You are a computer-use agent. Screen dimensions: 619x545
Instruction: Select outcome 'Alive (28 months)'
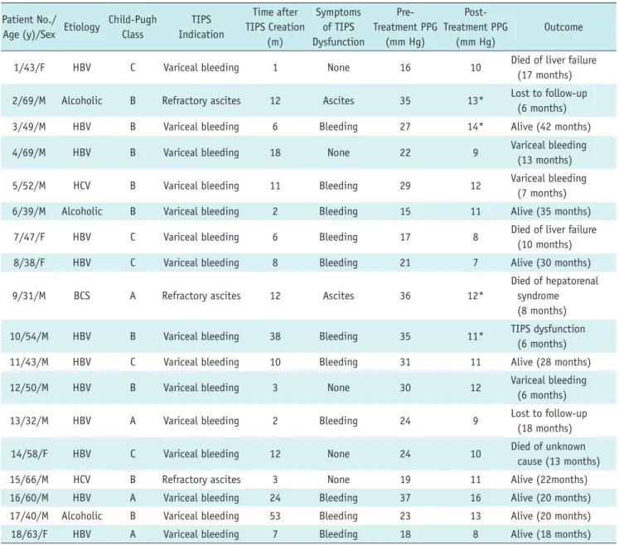(x=551, y=362)
